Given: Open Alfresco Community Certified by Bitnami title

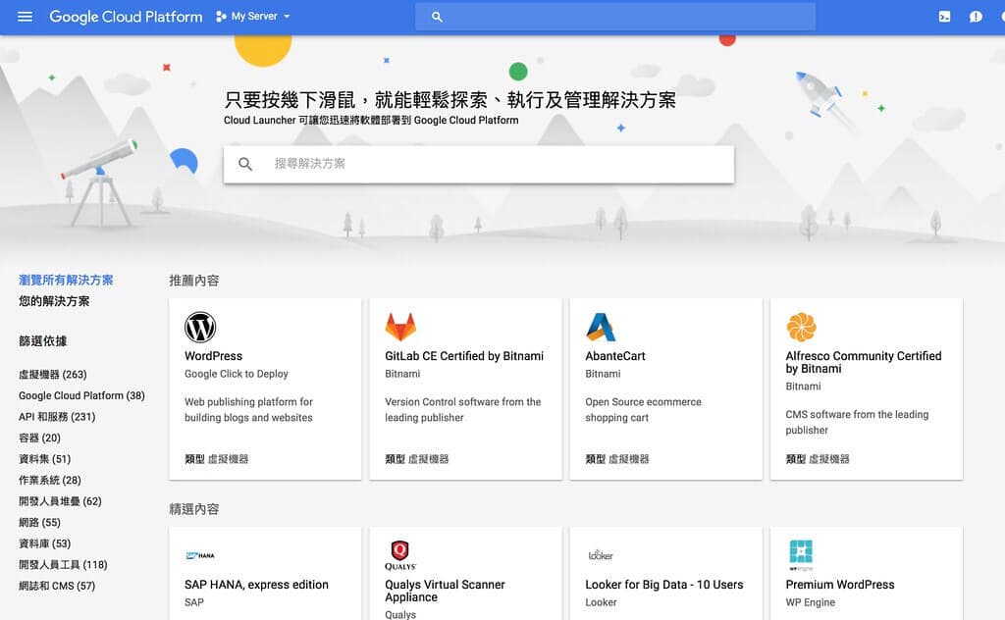Looking at the screenshot, I should tap(864, 363).
